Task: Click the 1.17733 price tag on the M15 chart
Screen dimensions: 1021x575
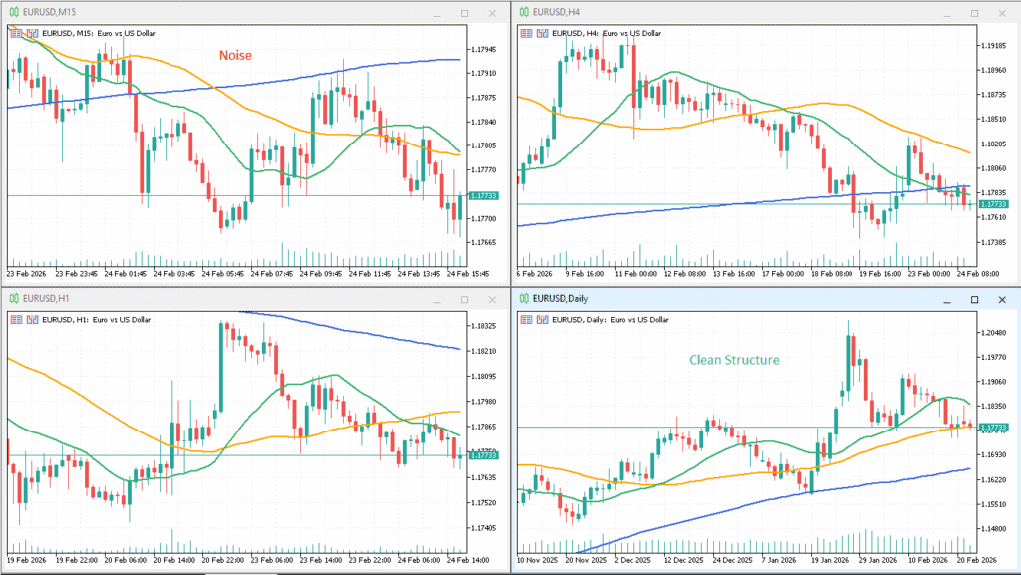Action: pos(482,194)
